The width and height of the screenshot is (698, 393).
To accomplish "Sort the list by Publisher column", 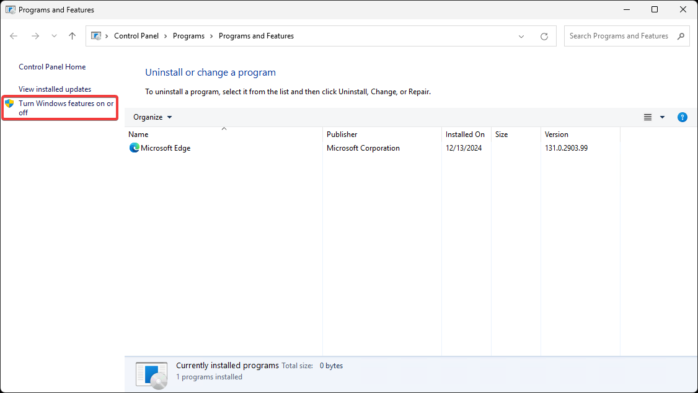I will 342,135.
